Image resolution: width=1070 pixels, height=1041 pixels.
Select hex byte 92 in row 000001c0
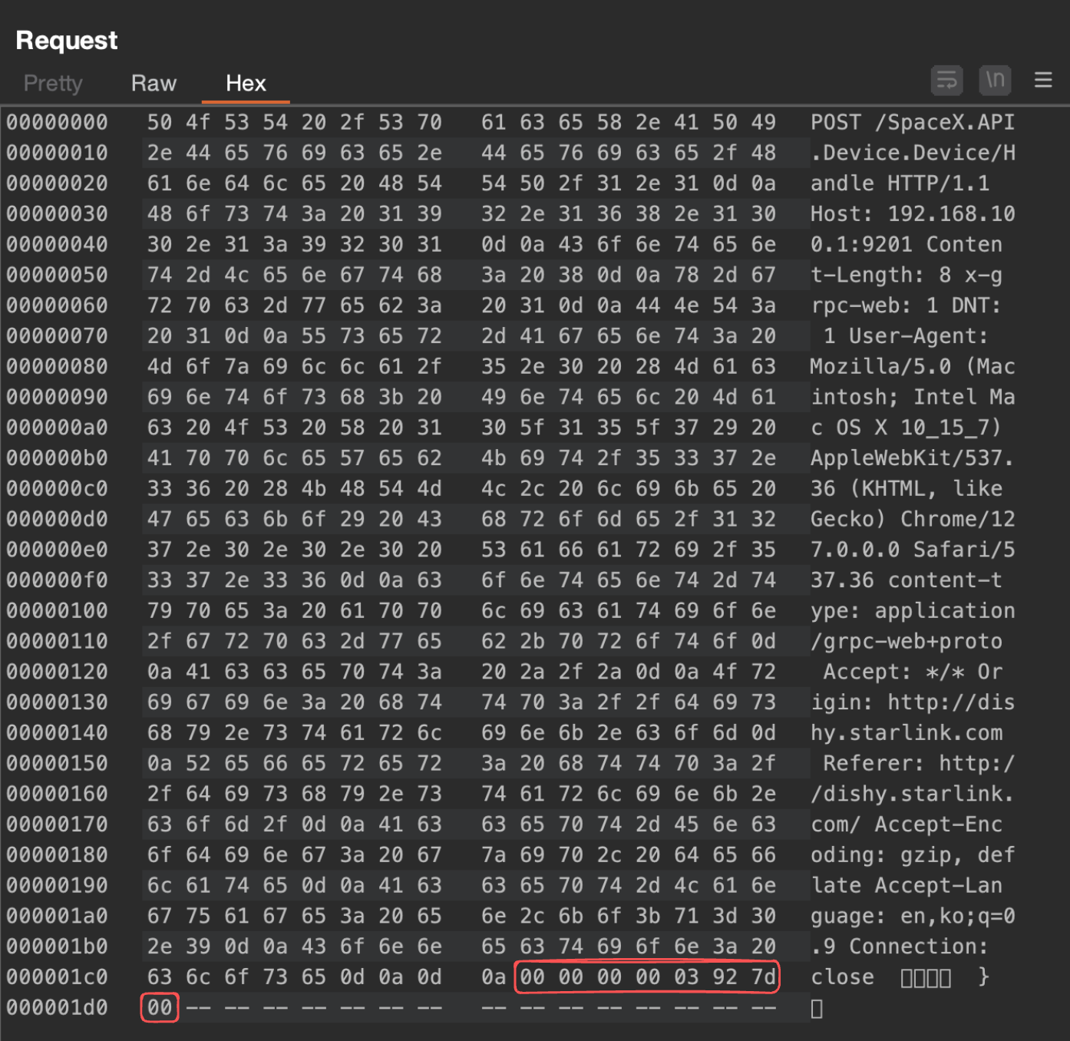click(x=725, y=977)
